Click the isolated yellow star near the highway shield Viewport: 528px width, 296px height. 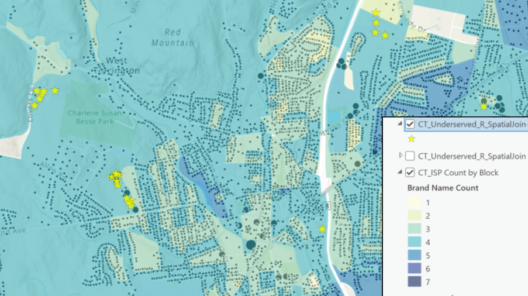click(322, 229)
